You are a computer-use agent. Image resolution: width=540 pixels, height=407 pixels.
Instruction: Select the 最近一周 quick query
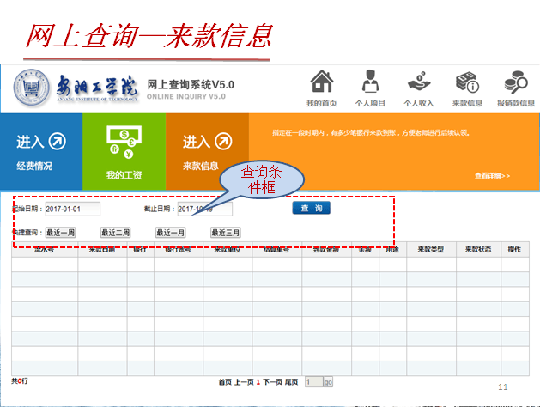click(x=60, y=233)
